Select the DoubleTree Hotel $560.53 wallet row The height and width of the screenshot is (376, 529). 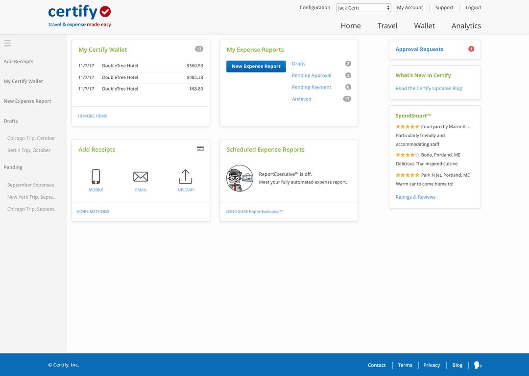click(141, 66)
